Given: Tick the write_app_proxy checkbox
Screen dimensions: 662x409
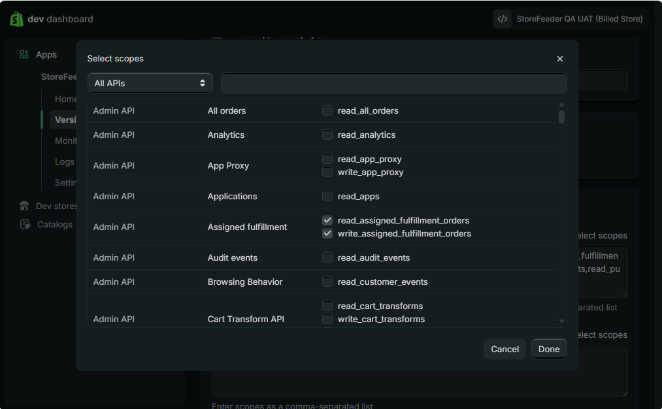Looking at the screenshot, I should click(x=327, y=172).
